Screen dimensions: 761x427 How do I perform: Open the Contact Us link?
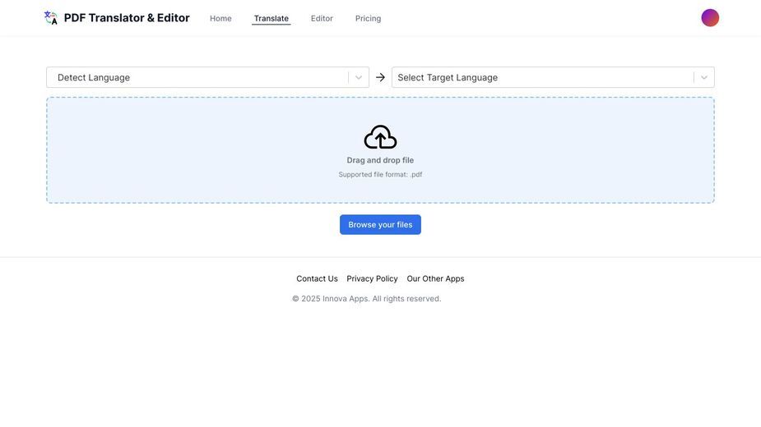tap(317, 278)
